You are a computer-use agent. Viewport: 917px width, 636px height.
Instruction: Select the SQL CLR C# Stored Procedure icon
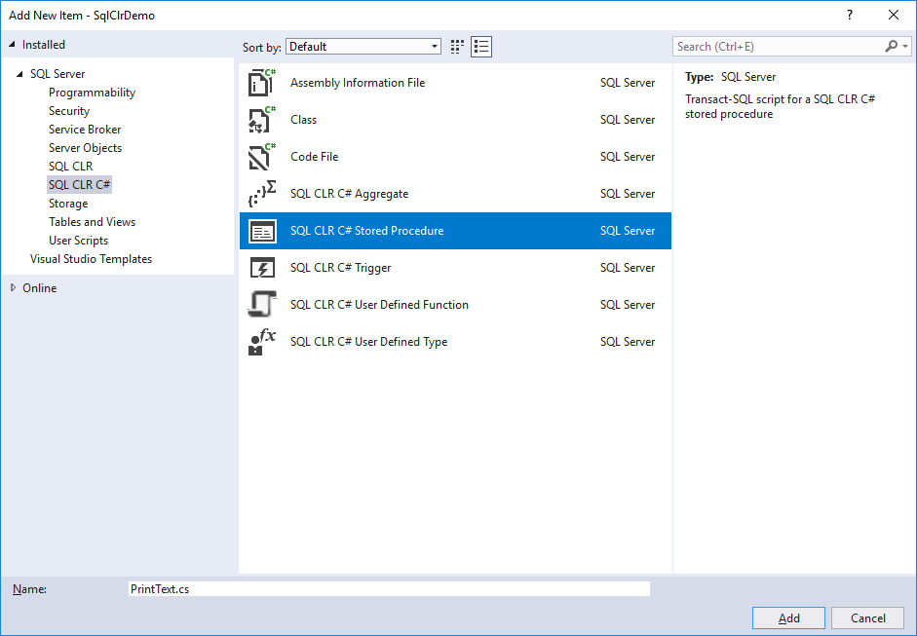tap(262, 231)
